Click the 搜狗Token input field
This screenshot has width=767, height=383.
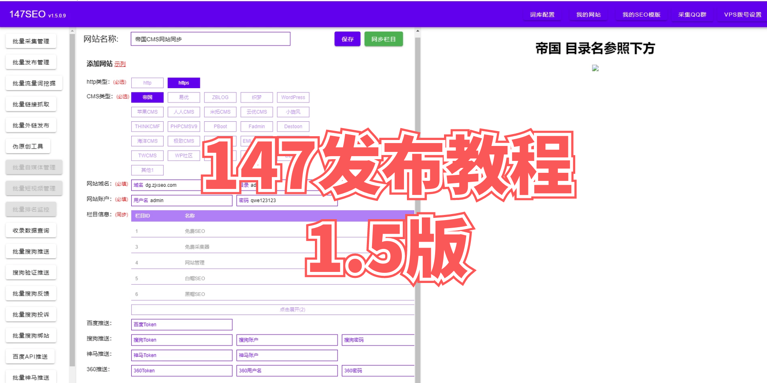[182, 340]
